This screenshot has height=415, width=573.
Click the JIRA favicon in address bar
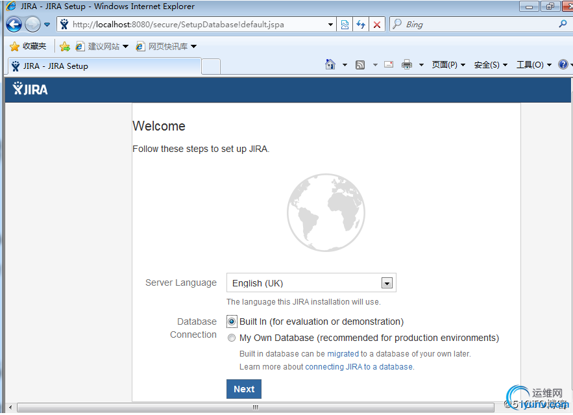point(64,25)
